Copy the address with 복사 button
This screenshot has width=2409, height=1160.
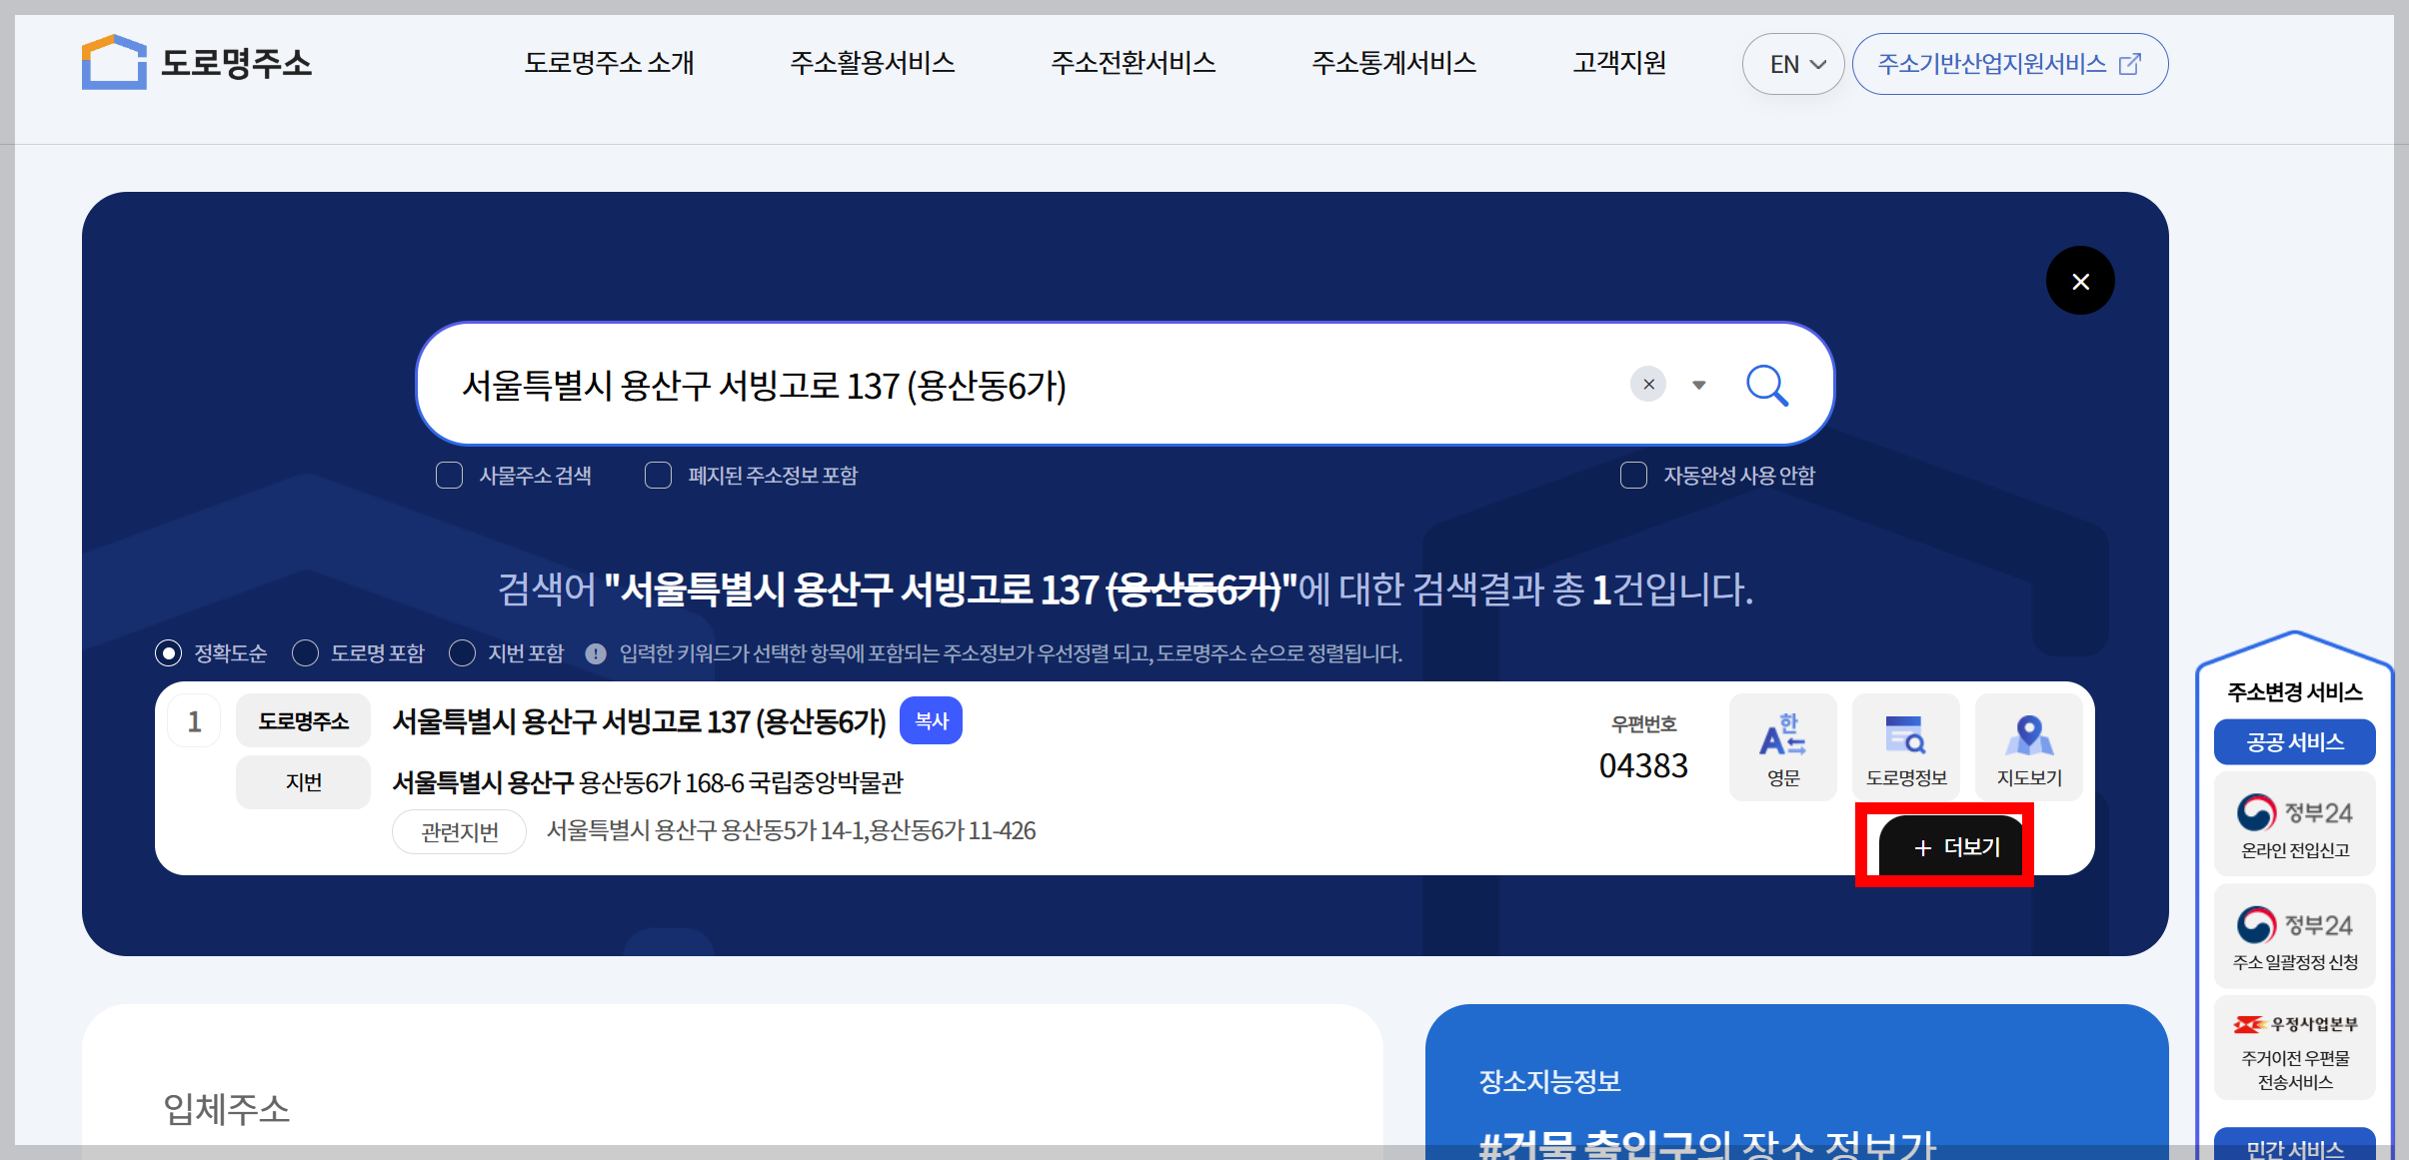931,720
